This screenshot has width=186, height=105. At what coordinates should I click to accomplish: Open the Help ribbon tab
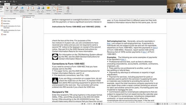click(59, 4)
